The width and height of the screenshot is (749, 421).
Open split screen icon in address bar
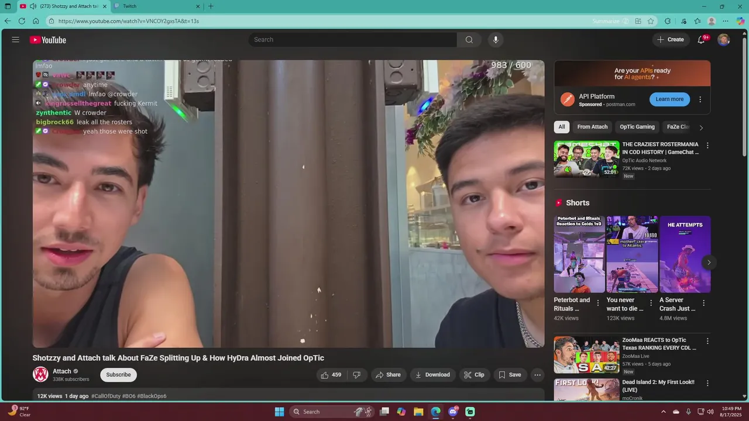click(638, 21)
